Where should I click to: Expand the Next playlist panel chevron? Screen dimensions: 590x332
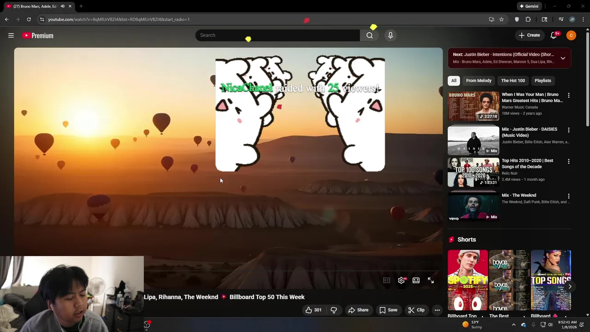tap(563, 58)
